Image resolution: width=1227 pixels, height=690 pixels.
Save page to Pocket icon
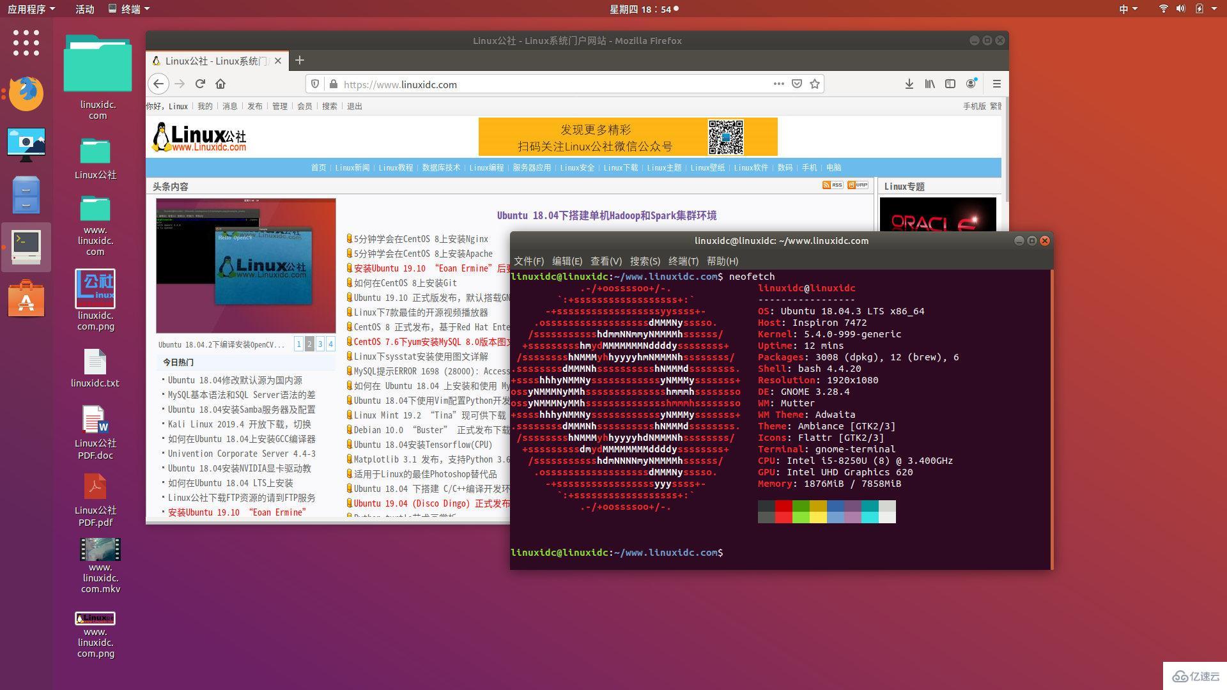[797, 84]
